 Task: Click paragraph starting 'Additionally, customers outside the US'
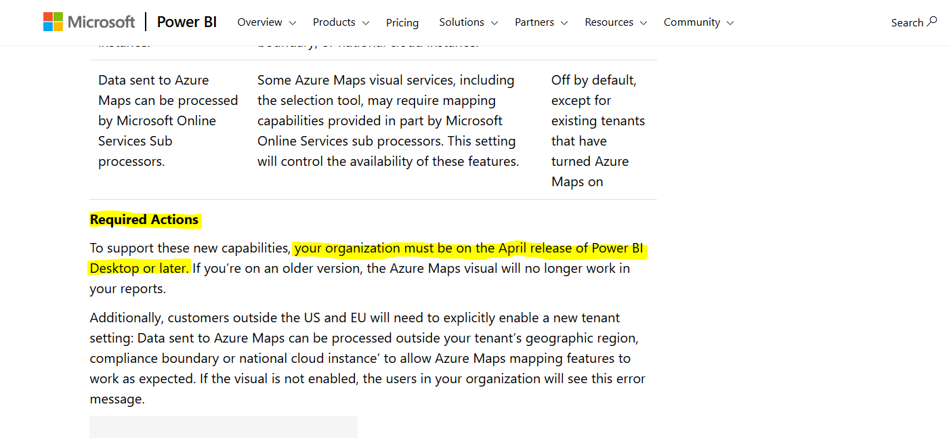coord(368,358)
